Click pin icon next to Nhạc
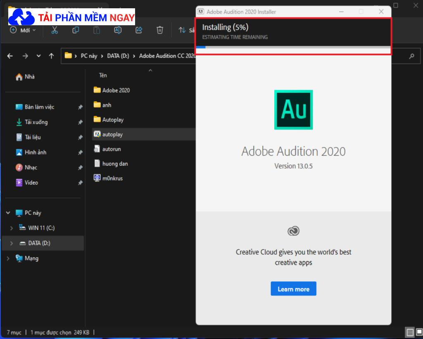Image resolution: width=423 pixels, height=339 pixels. click(x=80, y=168)
